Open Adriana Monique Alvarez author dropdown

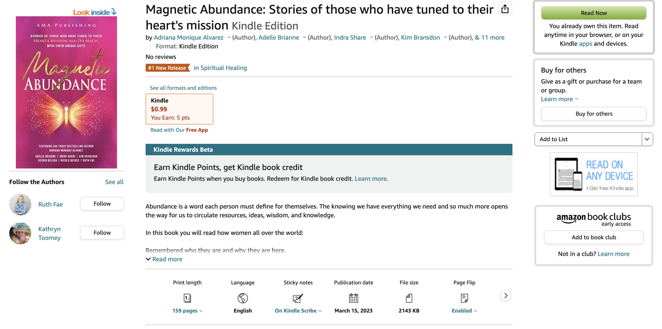point(229,38)
